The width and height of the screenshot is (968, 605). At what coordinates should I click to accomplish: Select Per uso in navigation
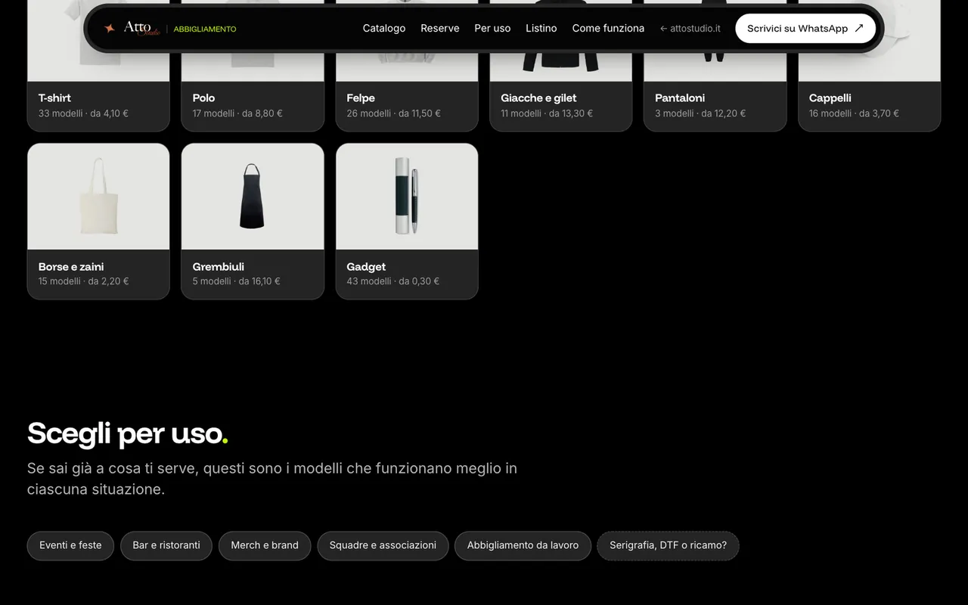tap(492, 28)
